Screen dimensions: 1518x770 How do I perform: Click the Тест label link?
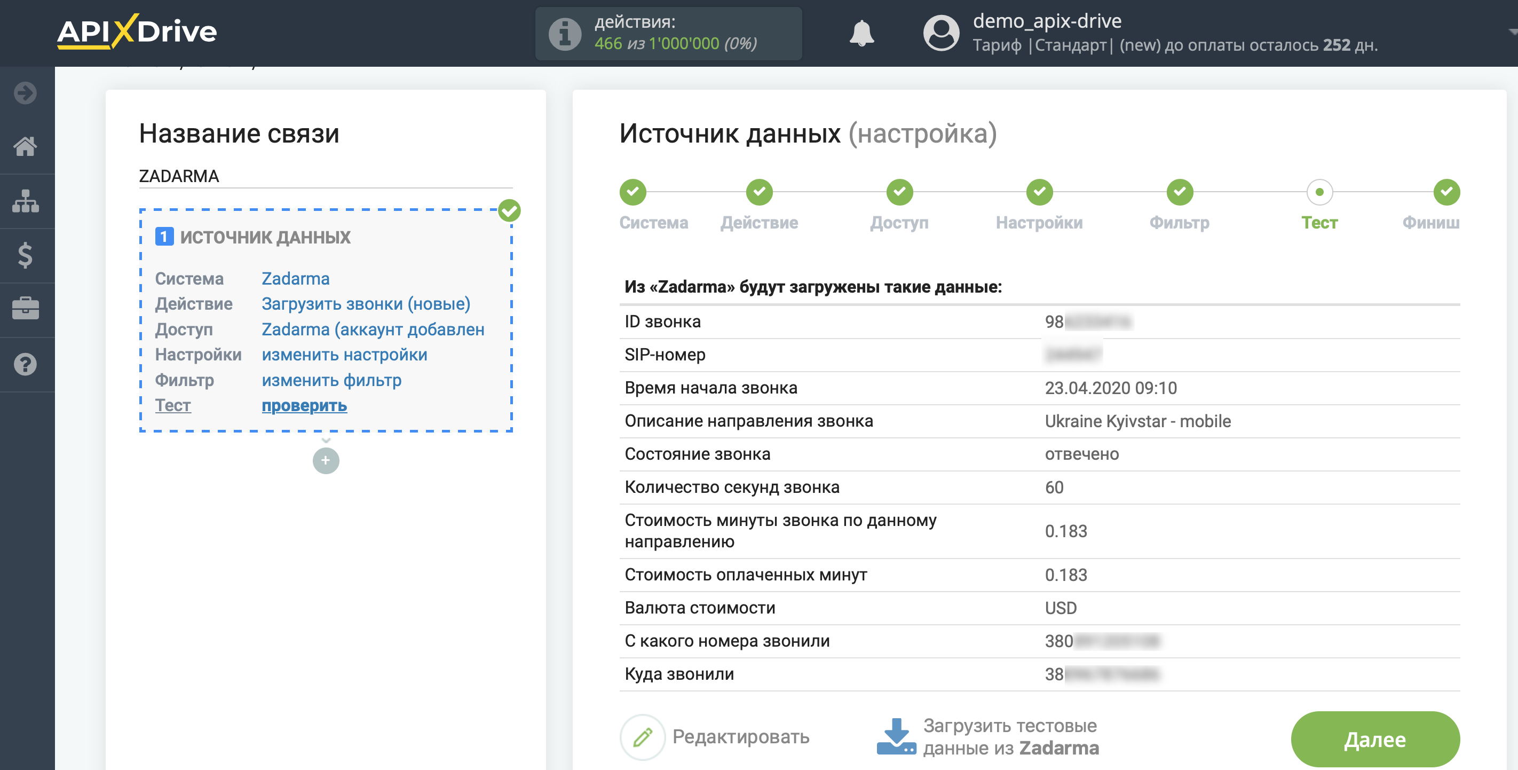coord(172,405)
